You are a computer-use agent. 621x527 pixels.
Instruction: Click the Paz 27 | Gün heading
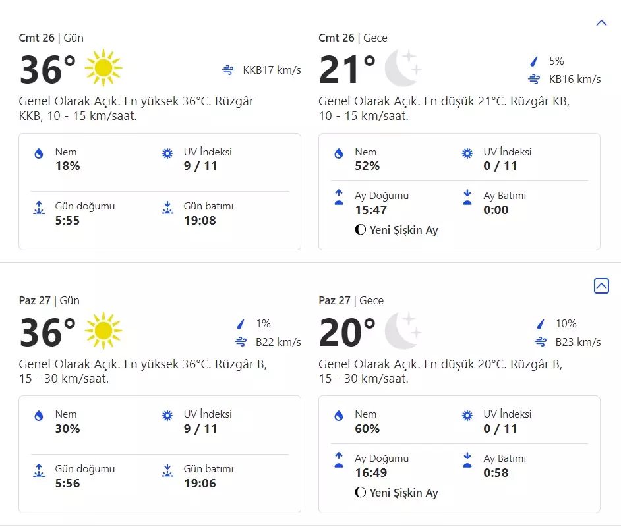click(49, 300)
